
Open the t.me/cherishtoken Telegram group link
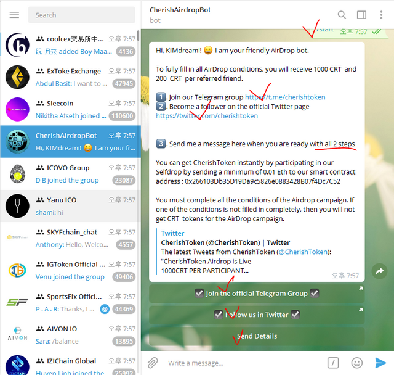tap(285, 97)
